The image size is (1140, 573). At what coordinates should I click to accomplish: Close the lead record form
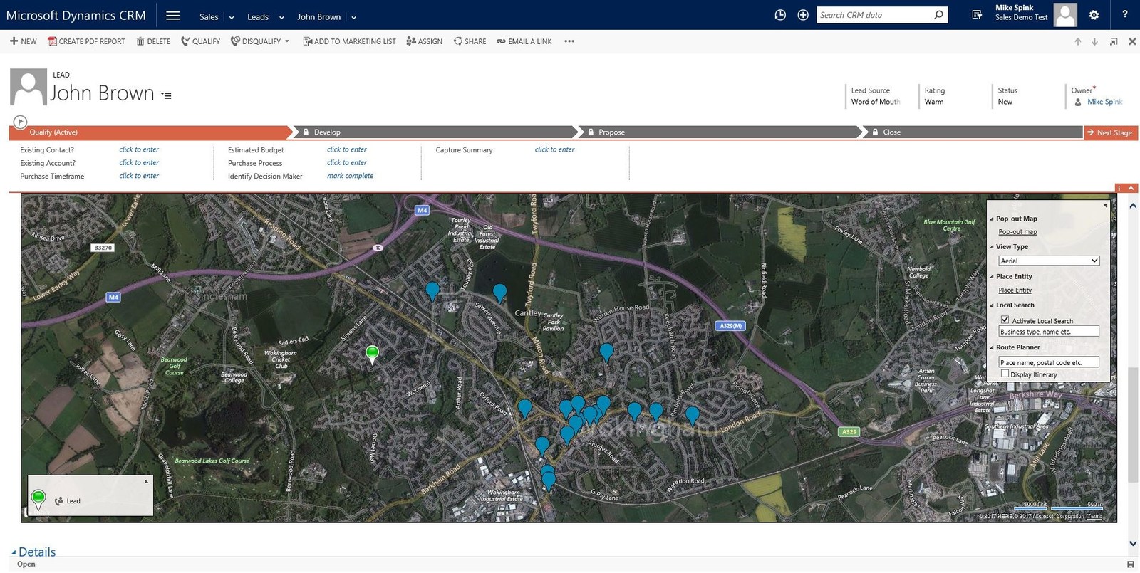(1132, 42)
